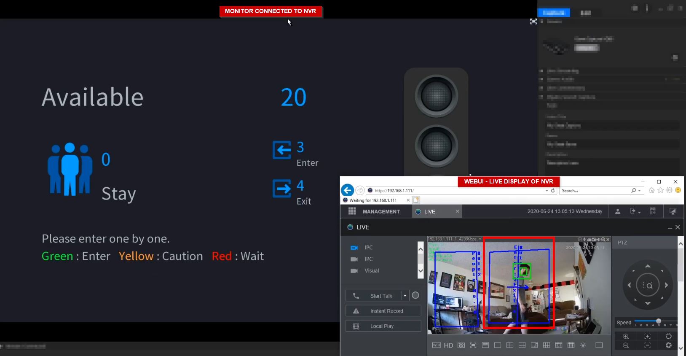Open the monitor display icon in WebUI

(x=673, y=211)
